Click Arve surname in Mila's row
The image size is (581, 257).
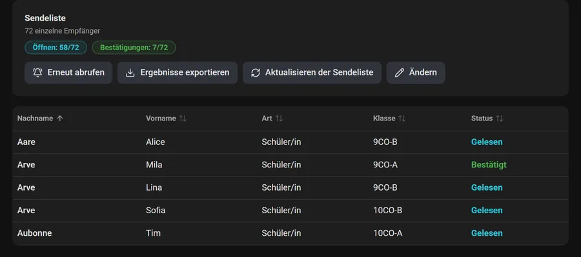coord(26,165)
